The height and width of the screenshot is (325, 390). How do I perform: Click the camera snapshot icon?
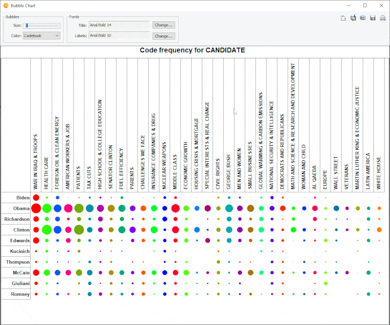(x=363, y=18)
